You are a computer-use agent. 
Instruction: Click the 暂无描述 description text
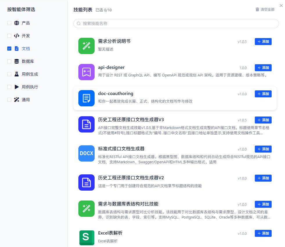(x=106, y=49)
